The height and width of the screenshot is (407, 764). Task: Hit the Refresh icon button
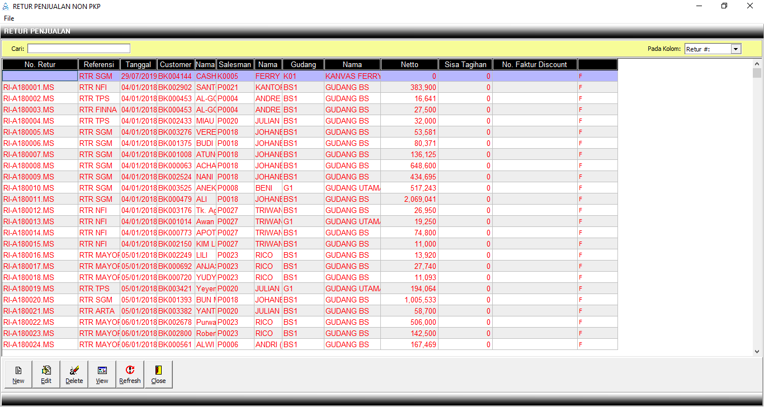coord(130,374)
